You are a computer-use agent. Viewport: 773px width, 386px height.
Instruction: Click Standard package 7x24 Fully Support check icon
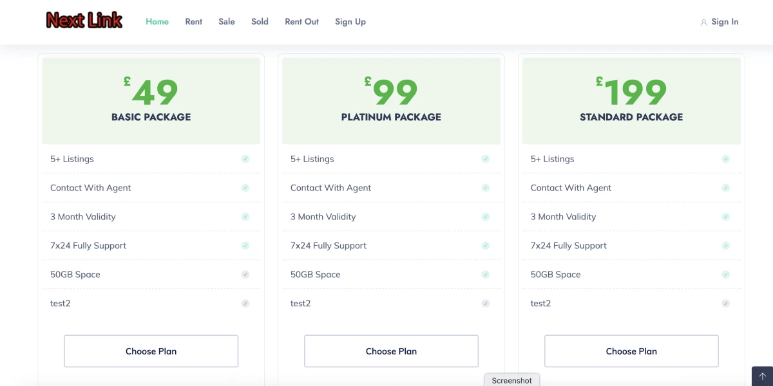point(726,246)
